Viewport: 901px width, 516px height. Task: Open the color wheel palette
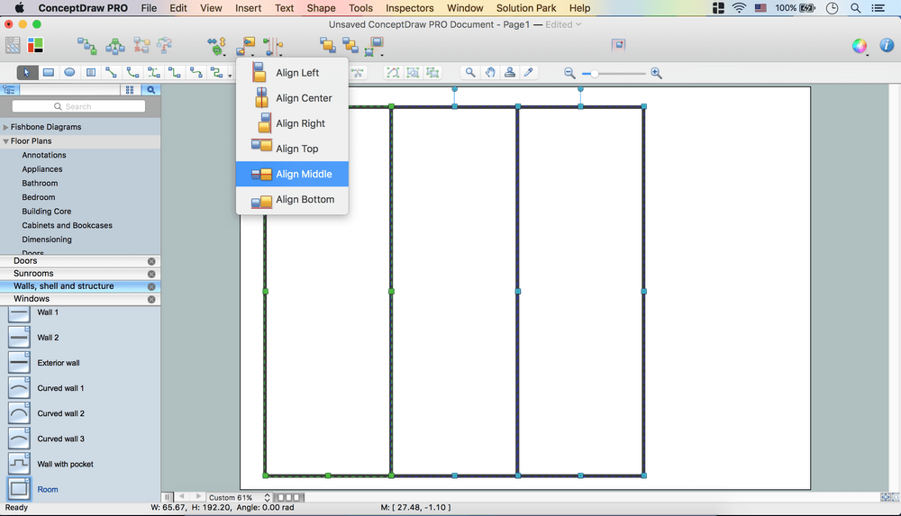coord(860,46)
